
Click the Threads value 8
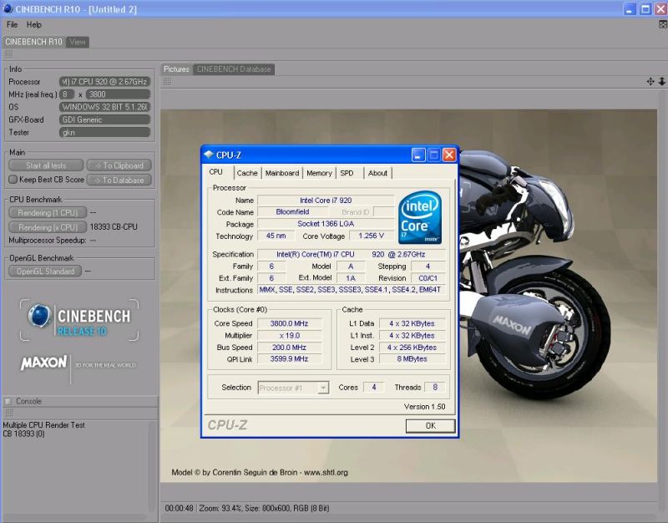(x=435, y=387)
